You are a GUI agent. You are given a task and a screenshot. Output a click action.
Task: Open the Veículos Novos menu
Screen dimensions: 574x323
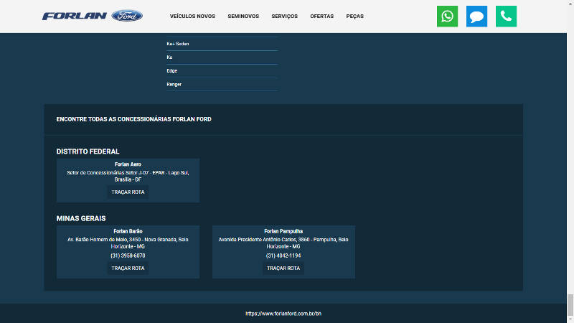pos(192,16)
